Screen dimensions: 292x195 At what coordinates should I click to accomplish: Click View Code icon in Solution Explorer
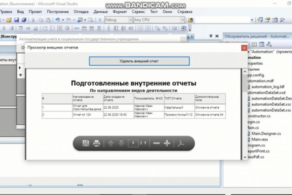coord(254,44)
